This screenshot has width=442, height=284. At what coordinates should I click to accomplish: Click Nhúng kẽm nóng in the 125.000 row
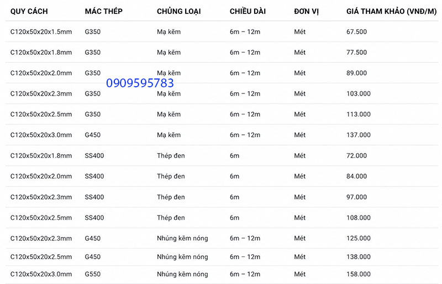(x=182, y=238)
